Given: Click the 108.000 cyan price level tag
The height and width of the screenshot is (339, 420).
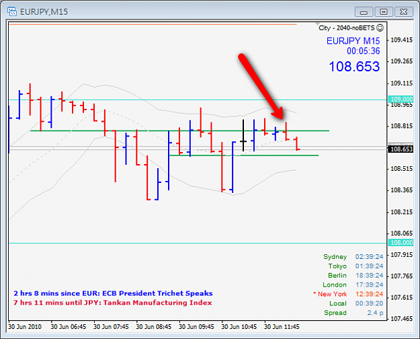Looking at the screenshot, I should click(x=401, y=242).
